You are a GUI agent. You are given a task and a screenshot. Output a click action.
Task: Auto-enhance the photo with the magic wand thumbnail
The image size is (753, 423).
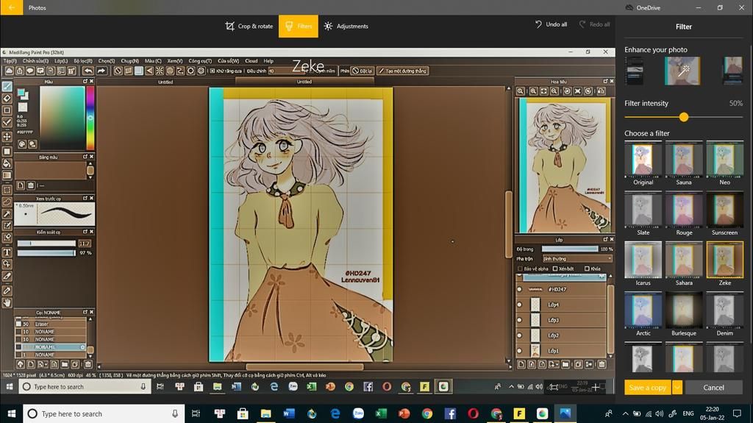pyautogui.click(x=682, y=71)
